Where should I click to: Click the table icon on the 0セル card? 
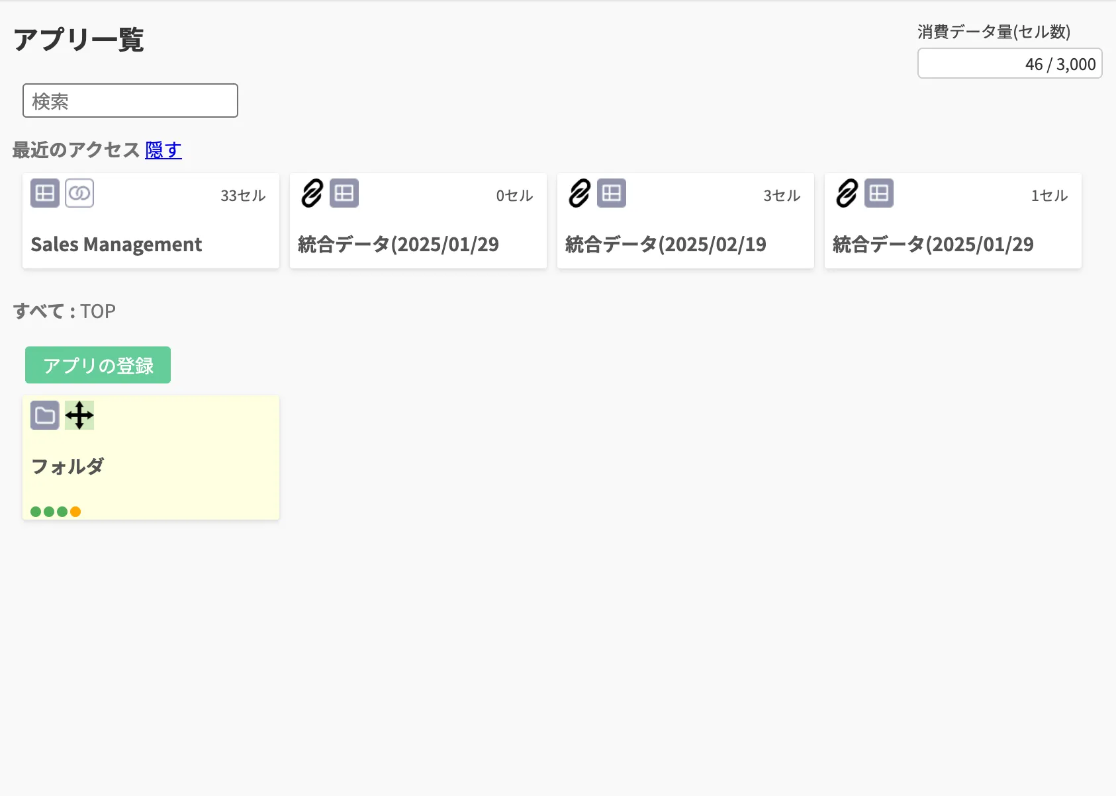click(x=344, y=193)
